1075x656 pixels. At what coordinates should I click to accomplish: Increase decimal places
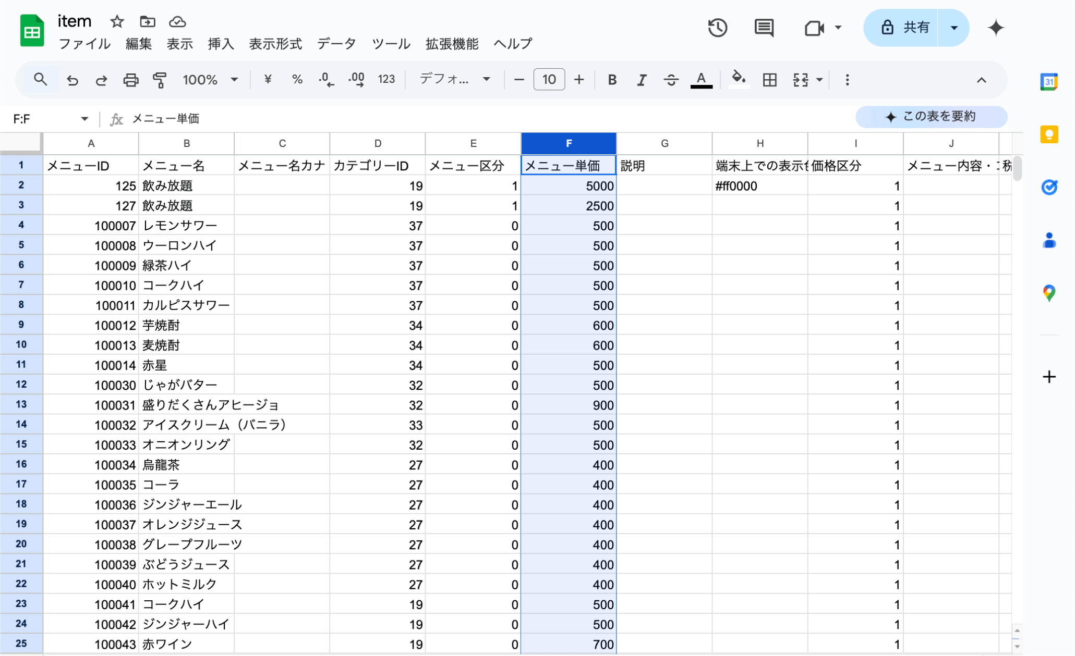point(356,80)
